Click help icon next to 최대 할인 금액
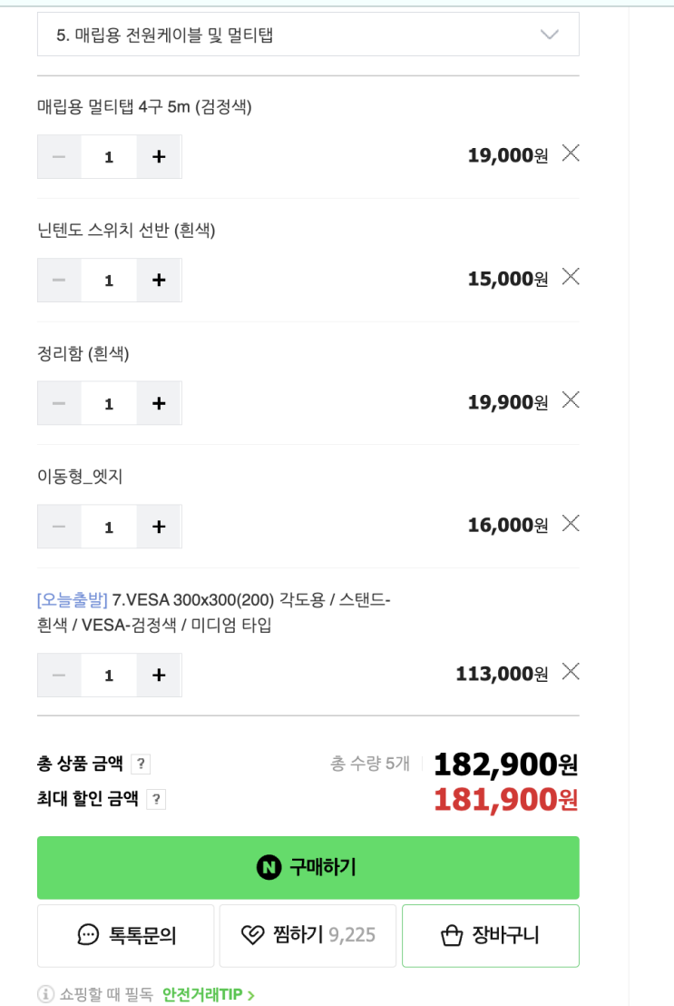 156,800
